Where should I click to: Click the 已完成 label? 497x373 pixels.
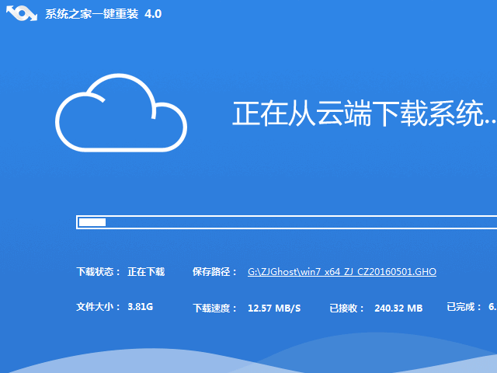(464, 307)
